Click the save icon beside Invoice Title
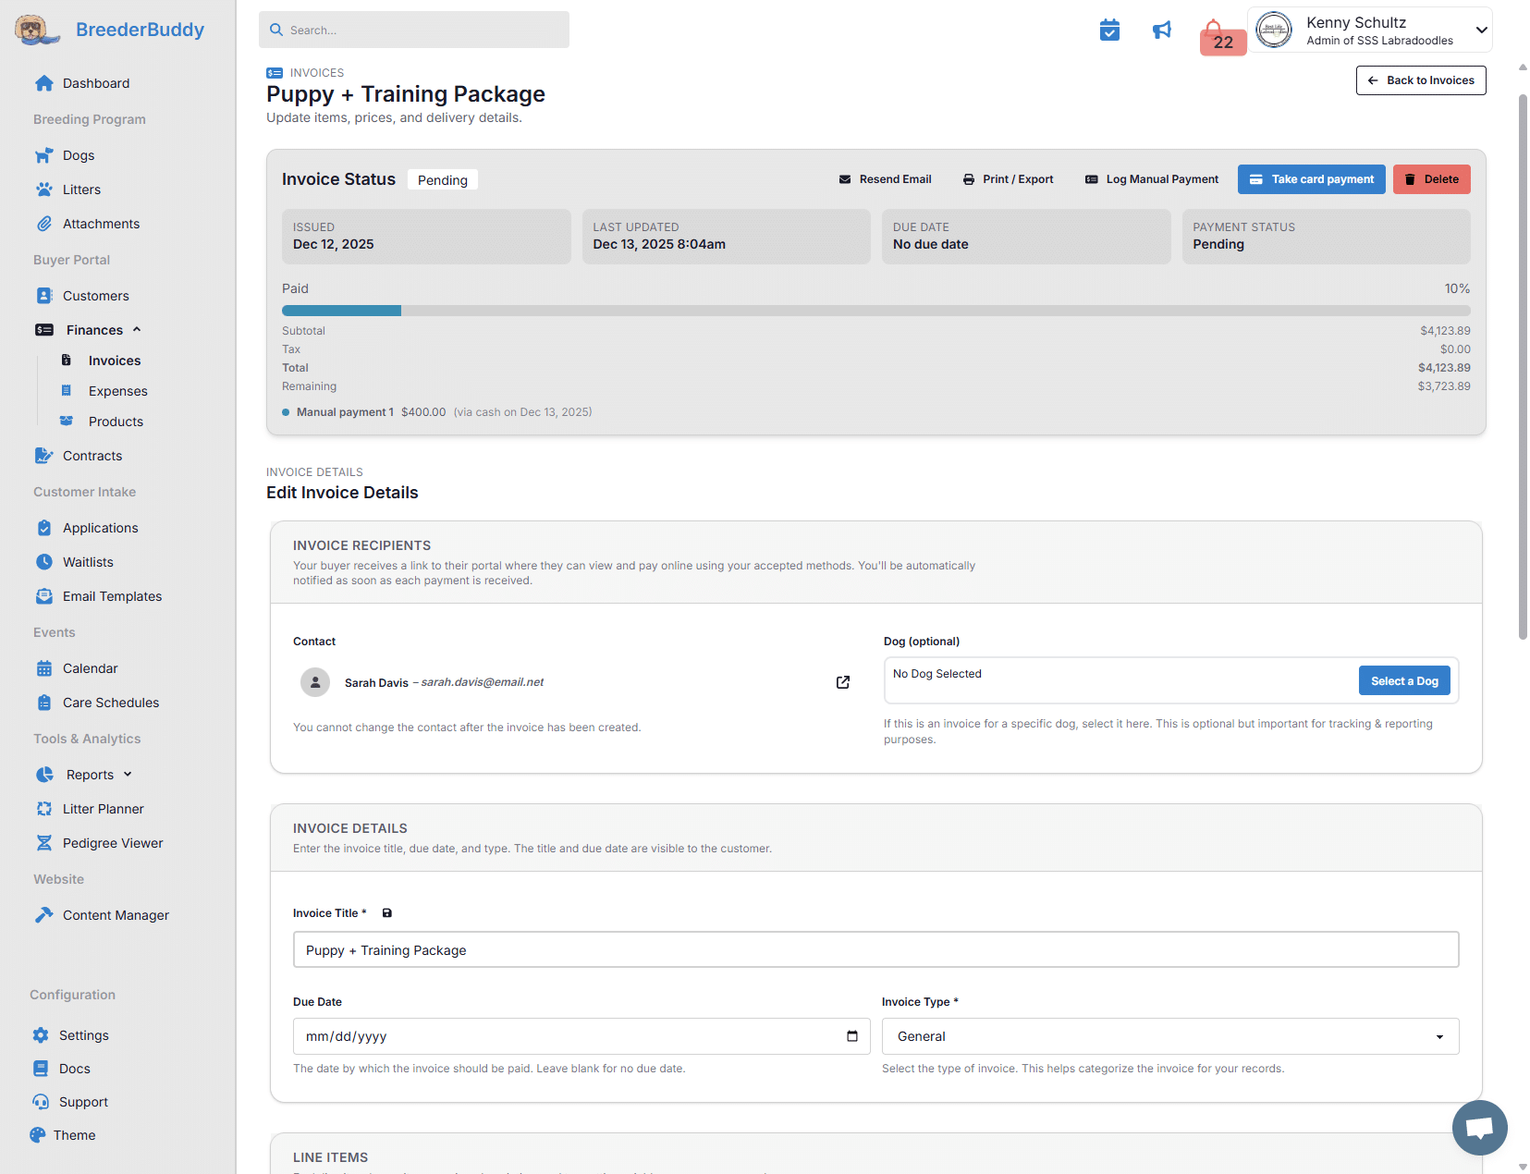This screenshot has height=1174, width=1530. coord(387,913)
